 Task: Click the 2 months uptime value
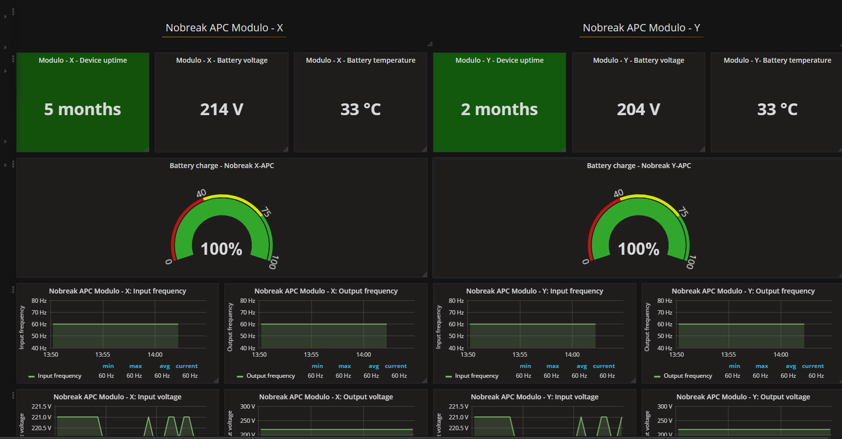(500, 109)
